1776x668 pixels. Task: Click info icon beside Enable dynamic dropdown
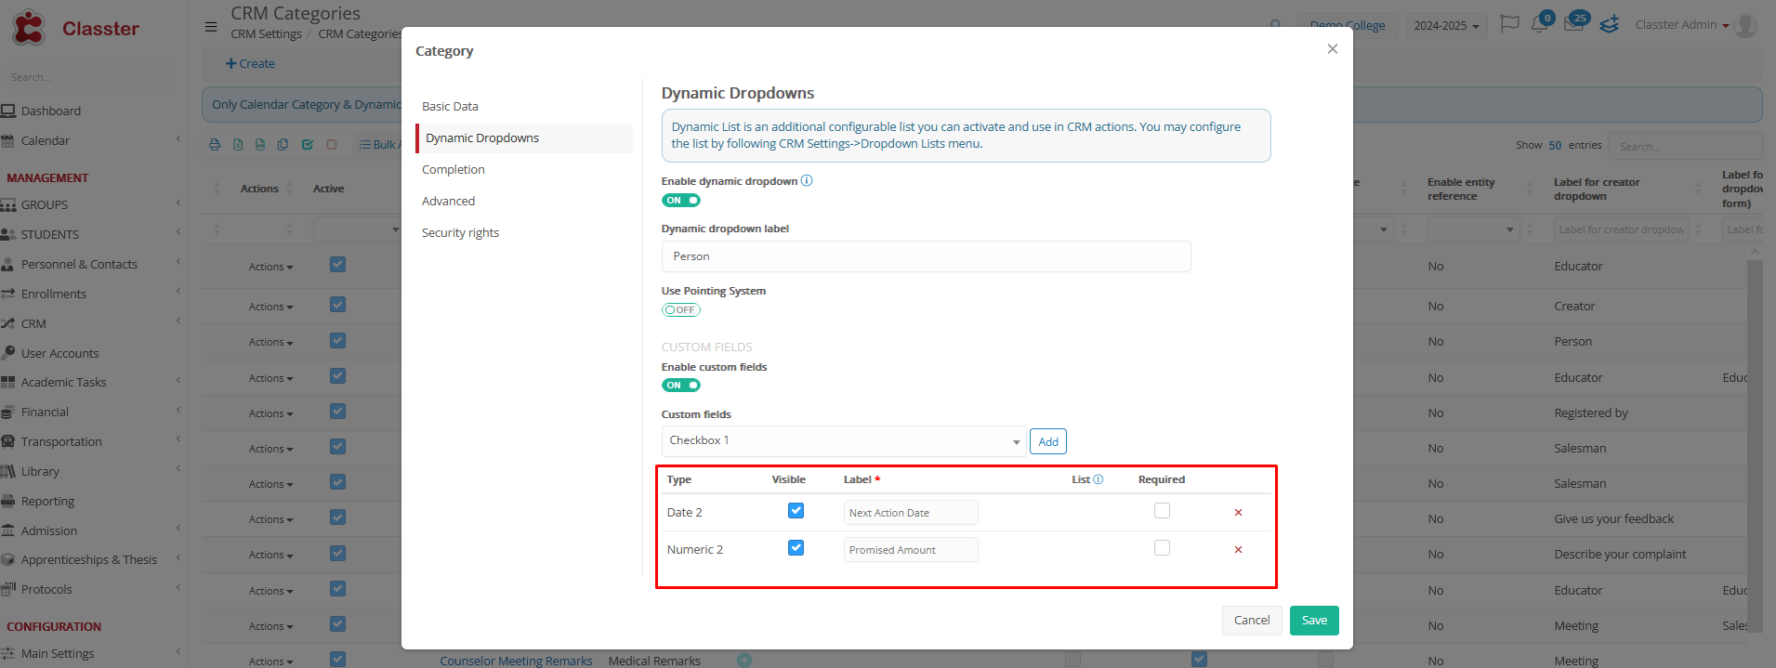click(x=807, y=181)
